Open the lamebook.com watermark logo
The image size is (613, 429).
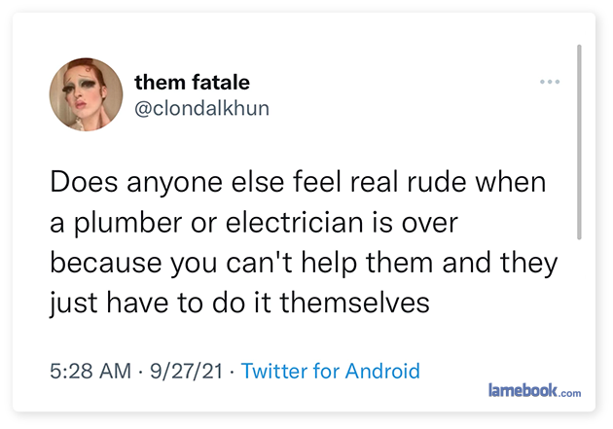pyautogui.click(x=534, y=391)
